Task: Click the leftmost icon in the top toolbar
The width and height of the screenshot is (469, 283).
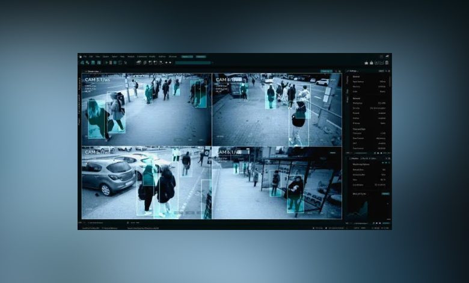Action: pos(82,63)
